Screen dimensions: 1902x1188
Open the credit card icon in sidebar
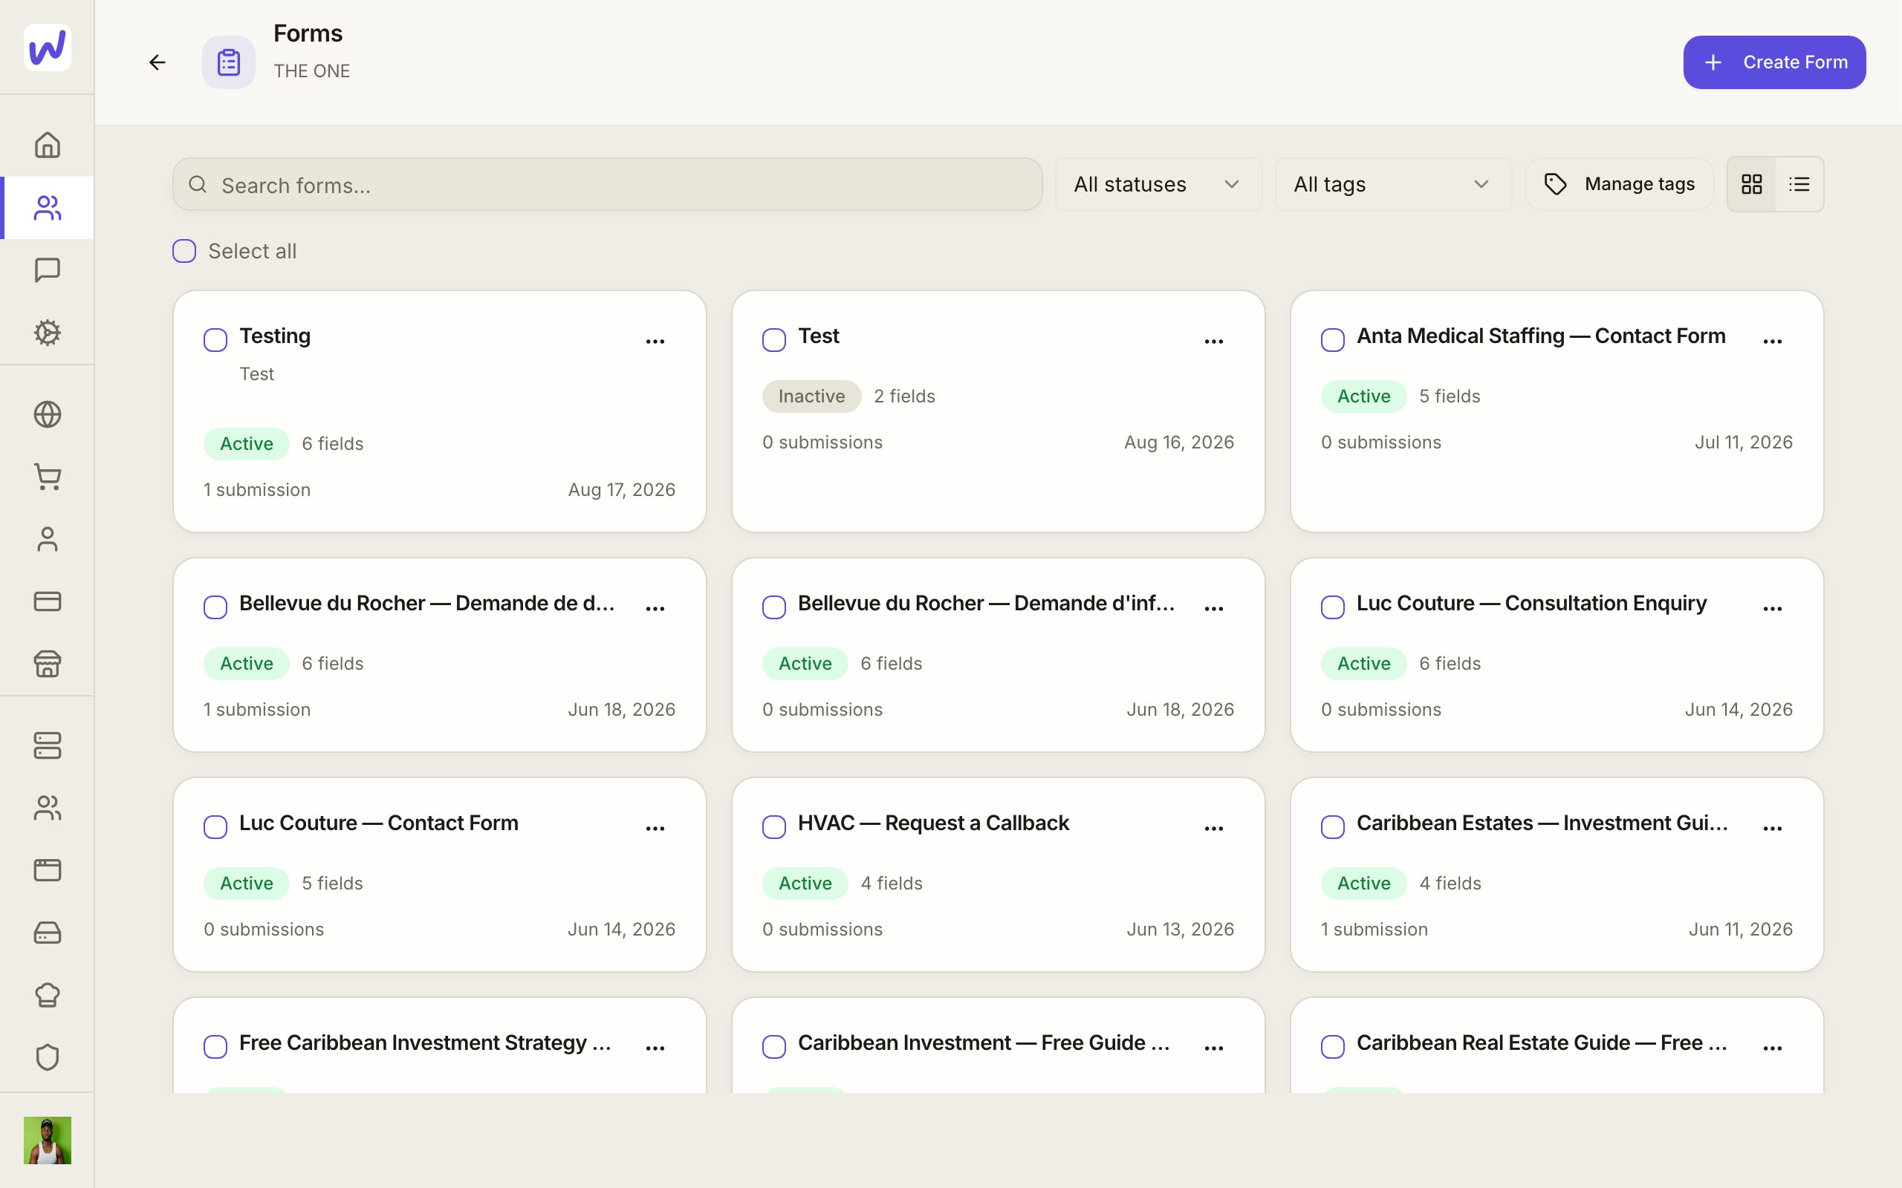(x=47, y=601)
